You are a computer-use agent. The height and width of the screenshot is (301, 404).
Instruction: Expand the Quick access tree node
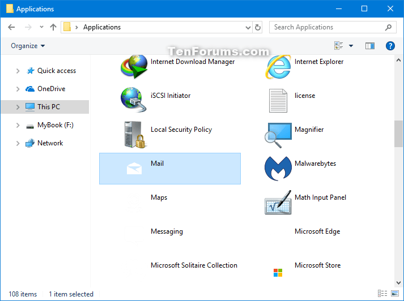pyautogui.click(x=18, y=71)
